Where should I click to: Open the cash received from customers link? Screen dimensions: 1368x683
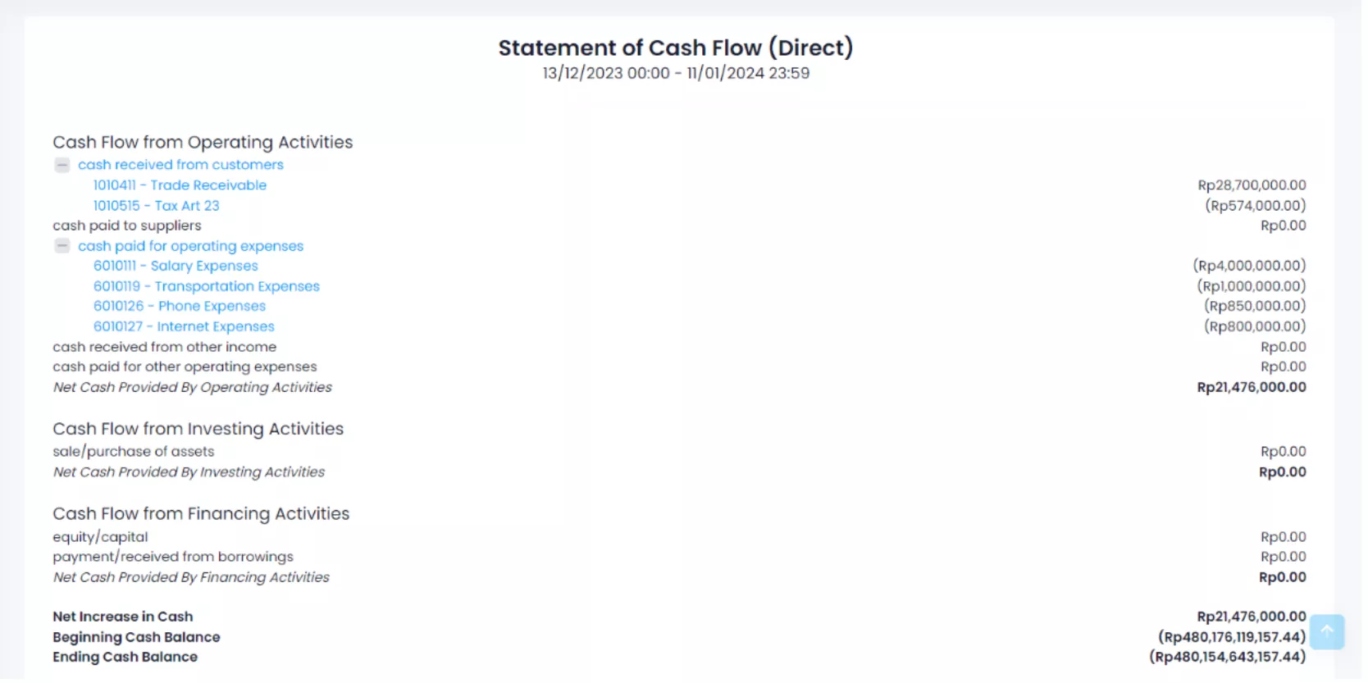pos(180,165)
